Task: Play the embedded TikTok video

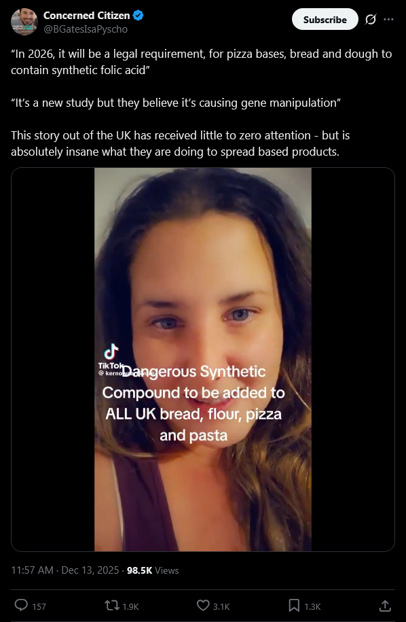Action: (x=203, y=360)
